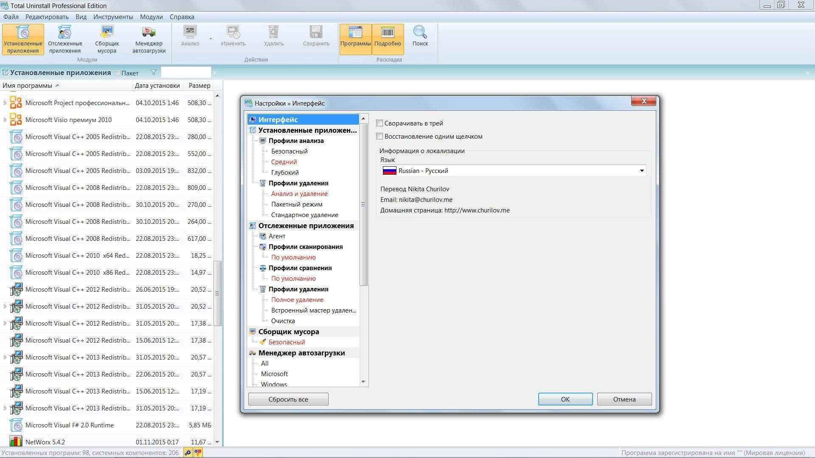The image size is (815, 458).
Task: Open the Installed applications module (Установленные приложения)
Action: pos(23,39)
